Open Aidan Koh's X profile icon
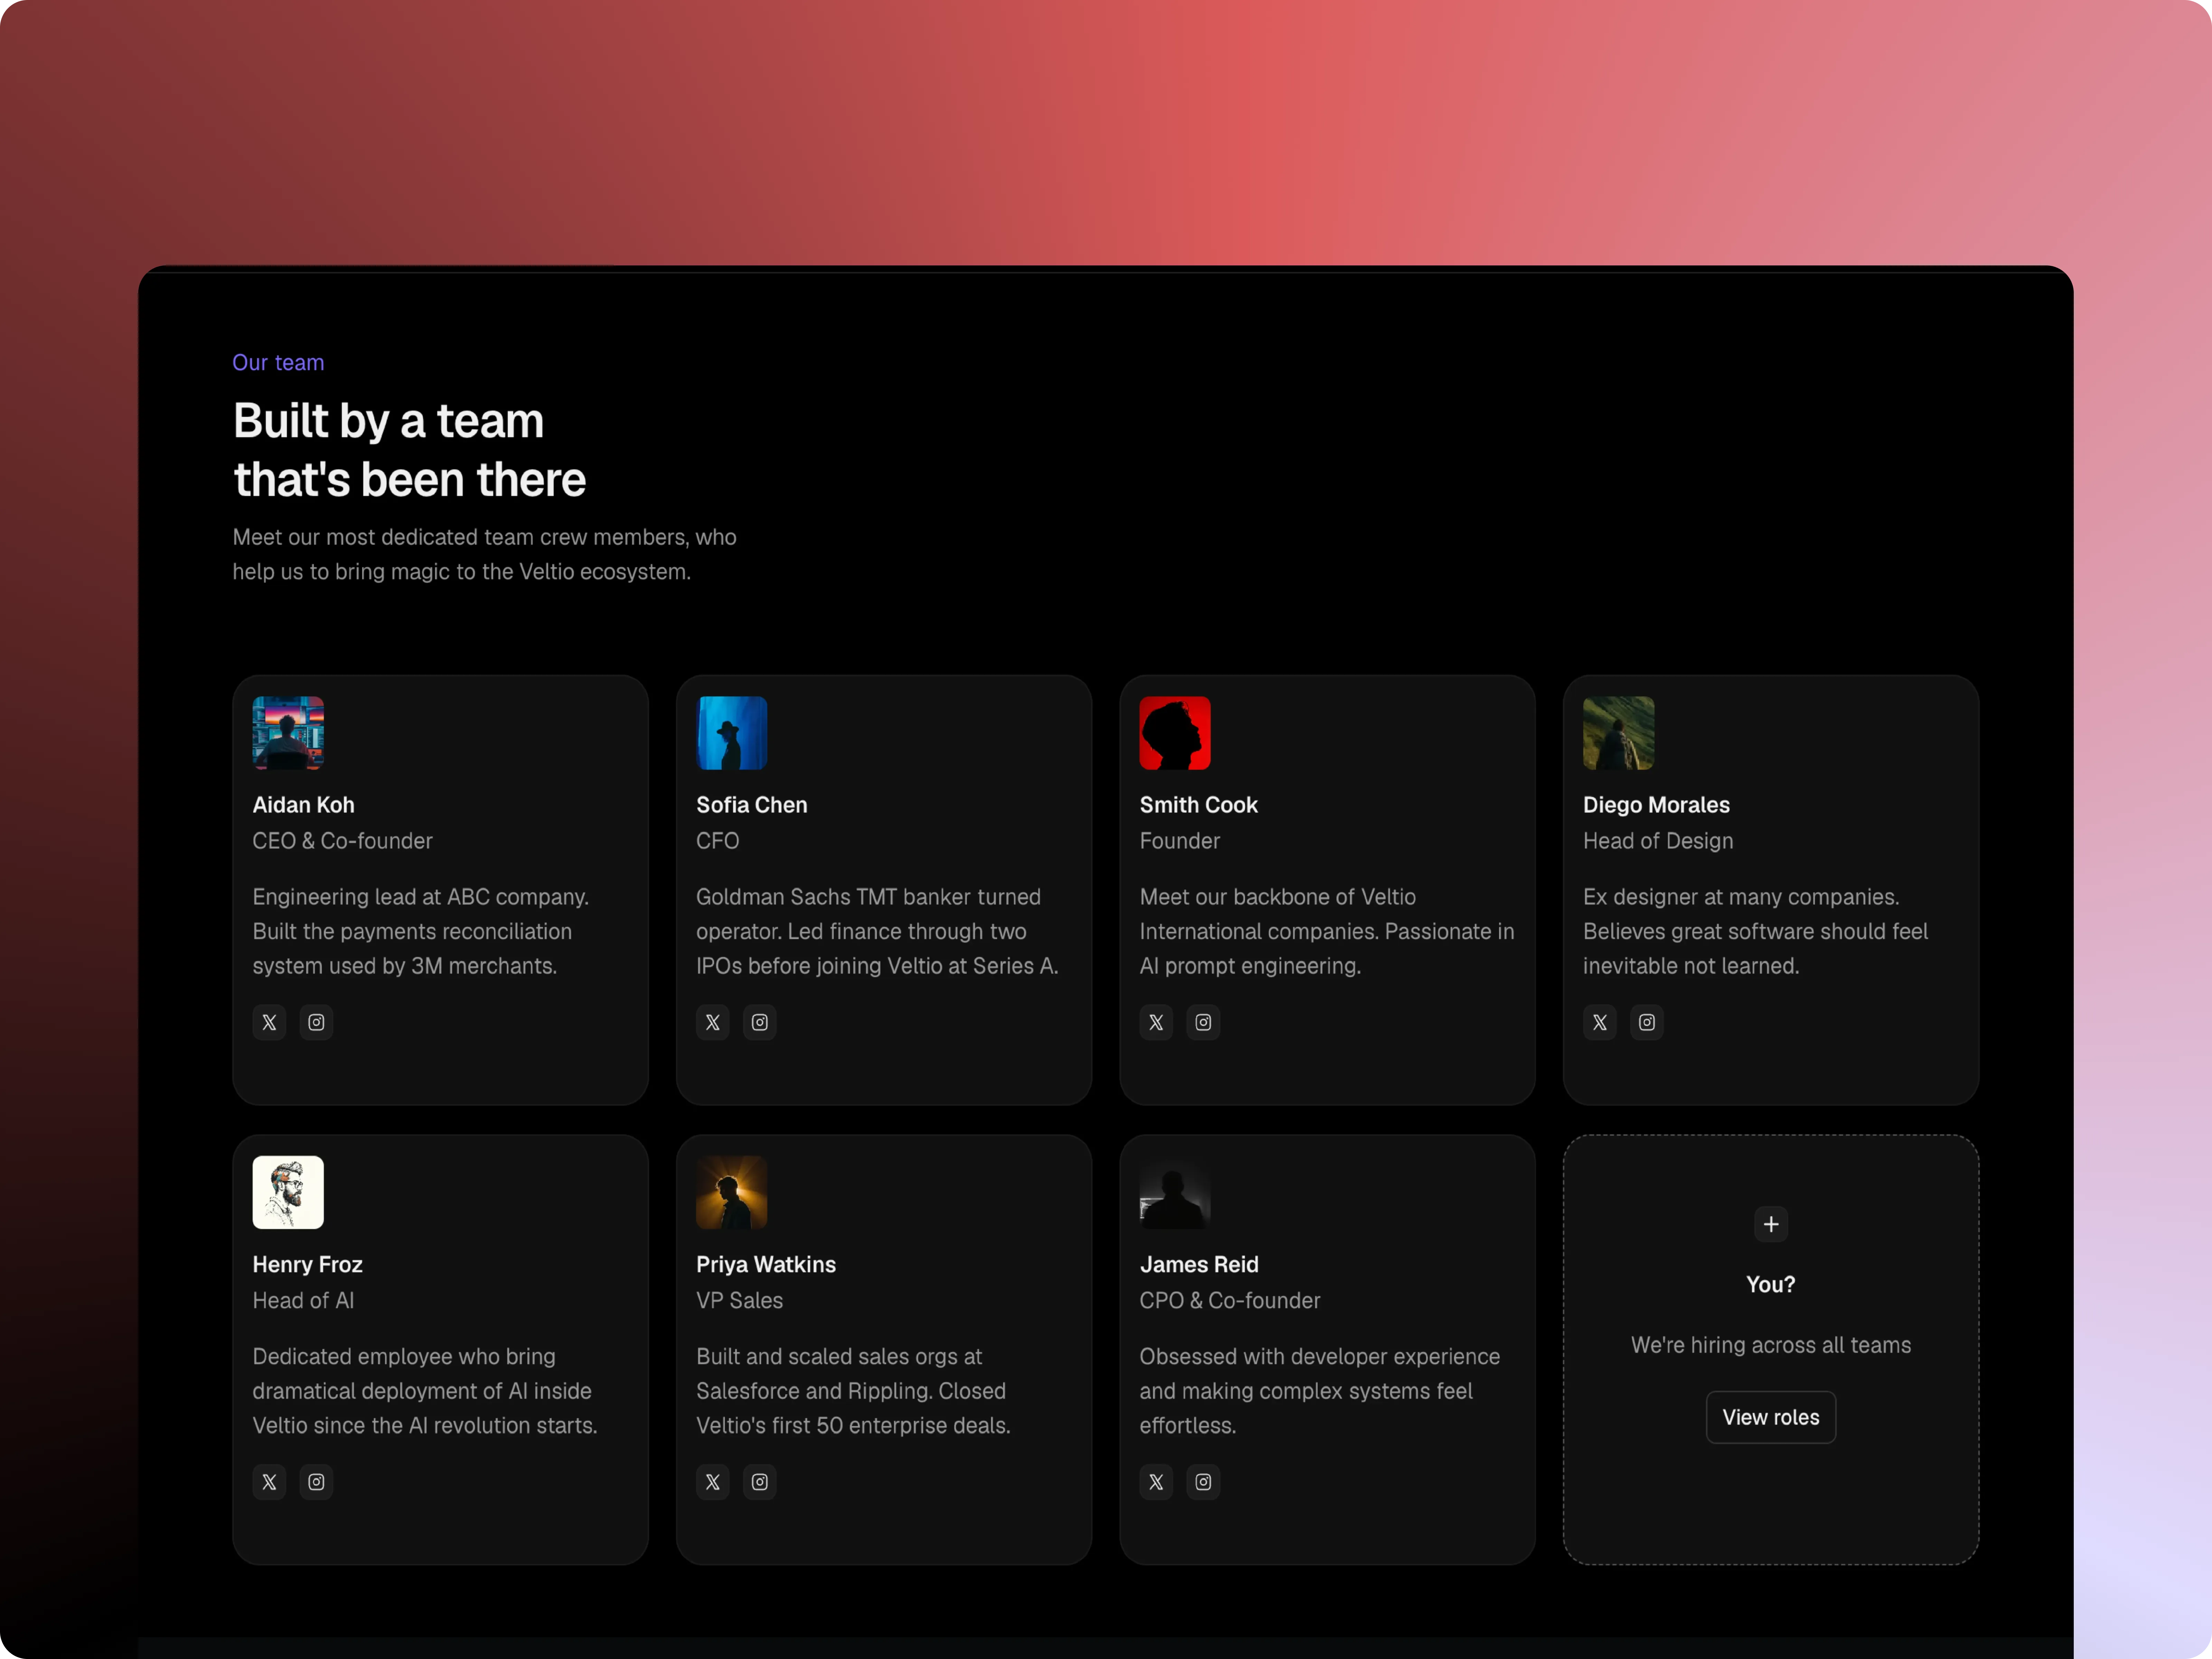Viewport: 2212px width, 1659px height. pyautogui.click(x=269, y=1022)
